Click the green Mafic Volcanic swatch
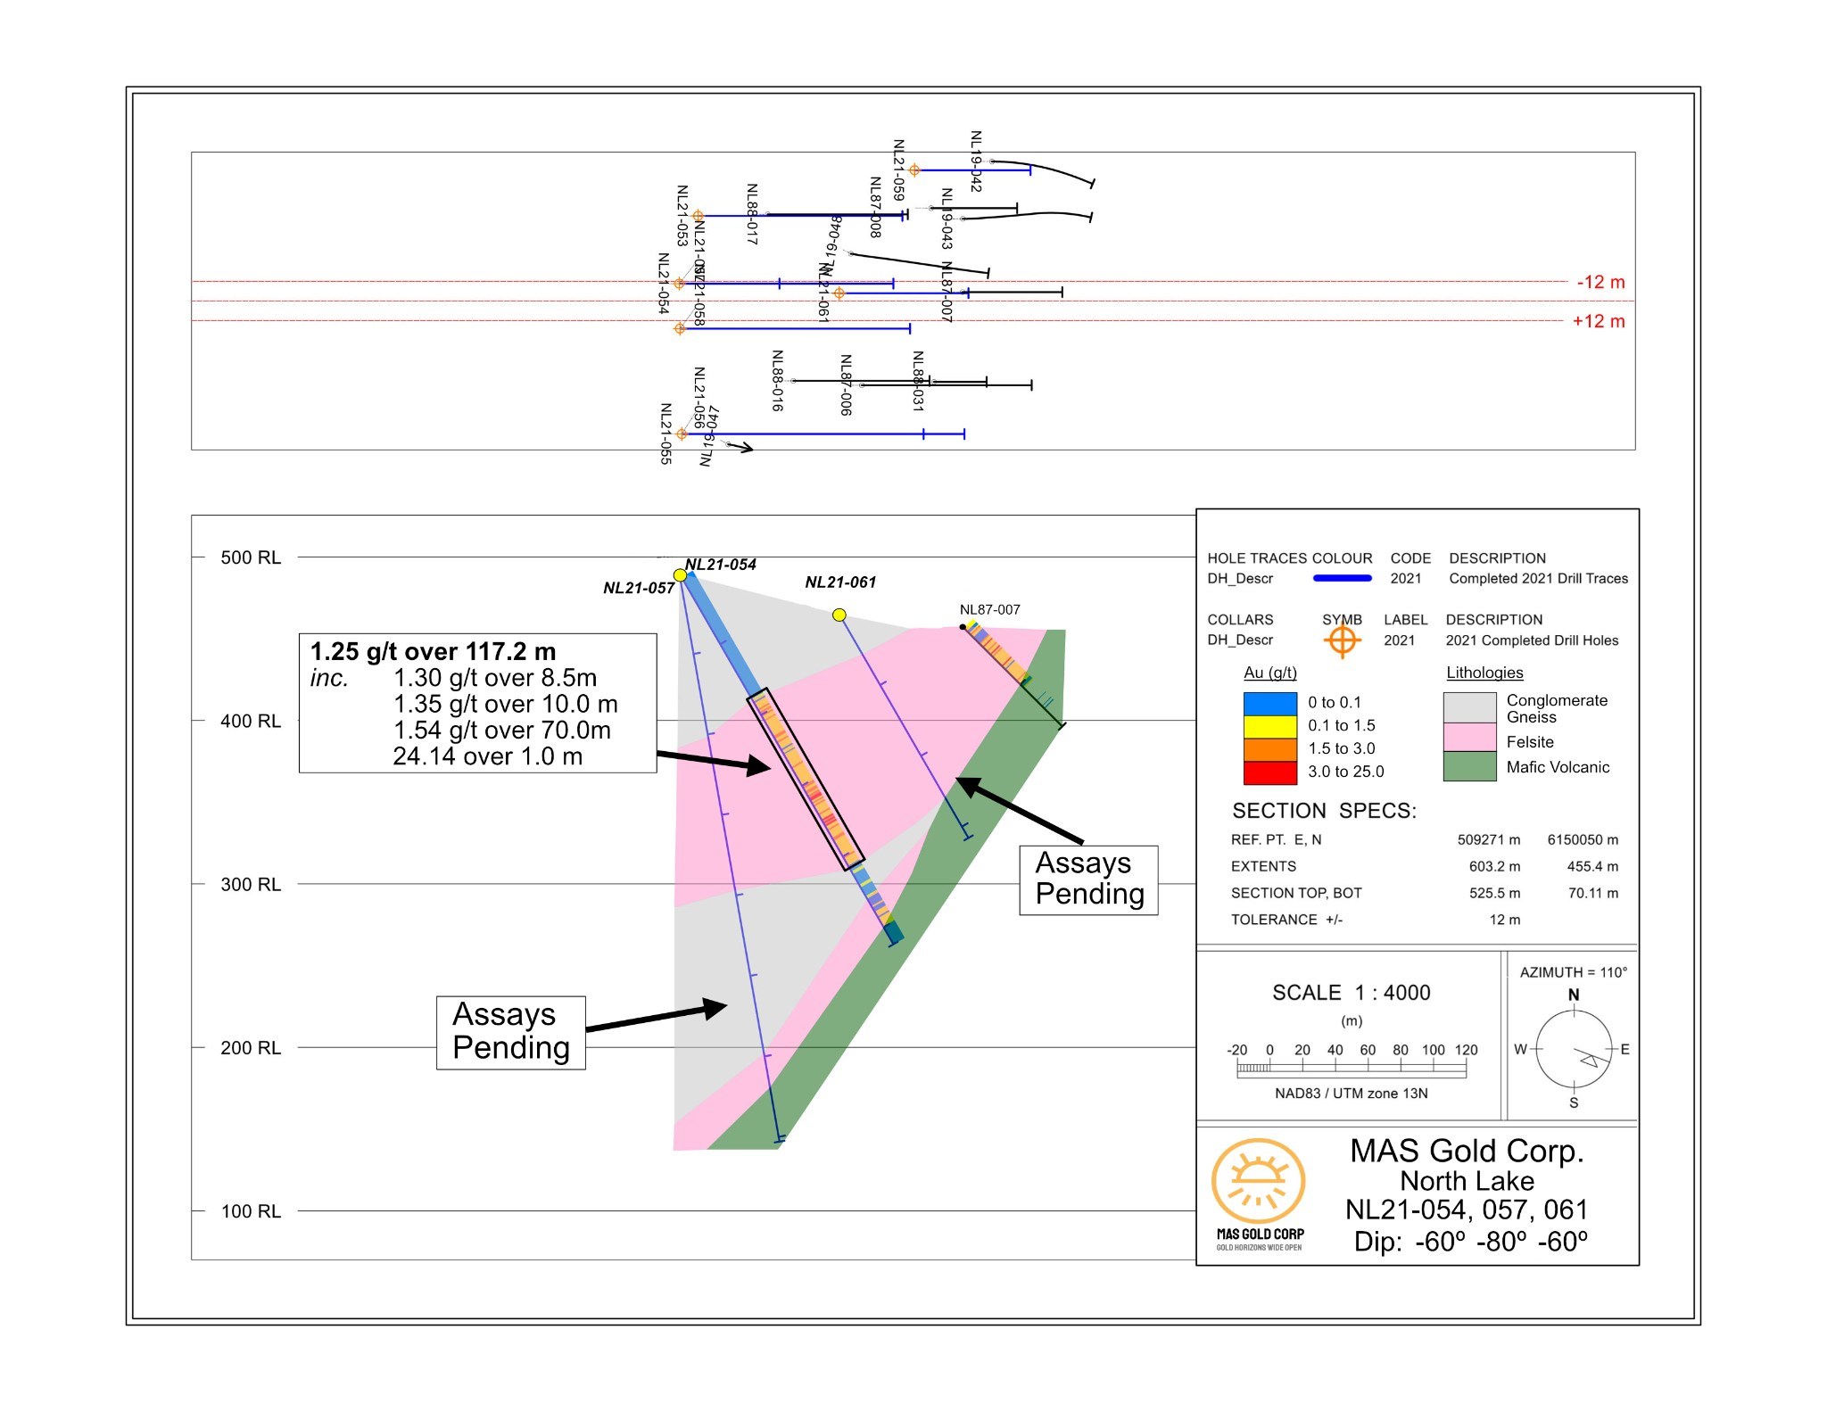This screenshot has height=1412, width=1827. pos(1469,766)
